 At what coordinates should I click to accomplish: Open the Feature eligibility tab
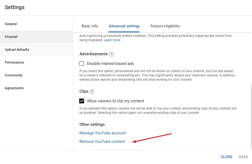(x=165, y=26)
